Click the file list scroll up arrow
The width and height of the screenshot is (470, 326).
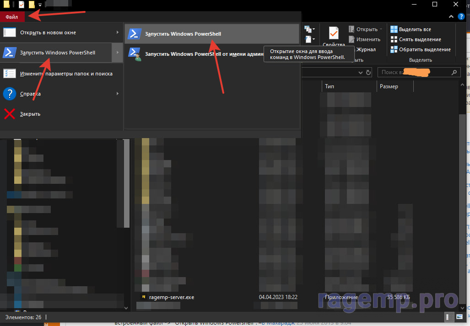tap(462, 85)
